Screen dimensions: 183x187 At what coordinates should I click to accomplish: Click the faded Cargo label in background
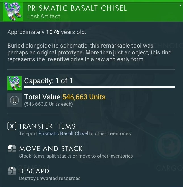point(169,168)
